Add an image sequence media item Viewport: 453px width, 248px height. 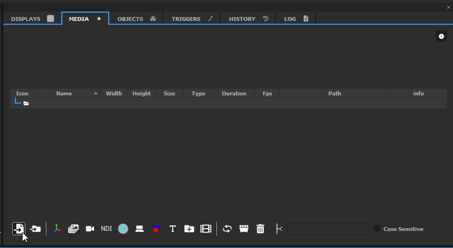[x=73, y=229]
